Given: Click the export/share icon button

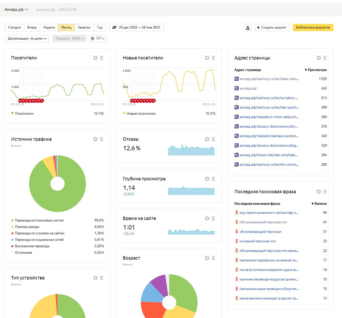Looking at the screenshot, I should coord(248,28).
